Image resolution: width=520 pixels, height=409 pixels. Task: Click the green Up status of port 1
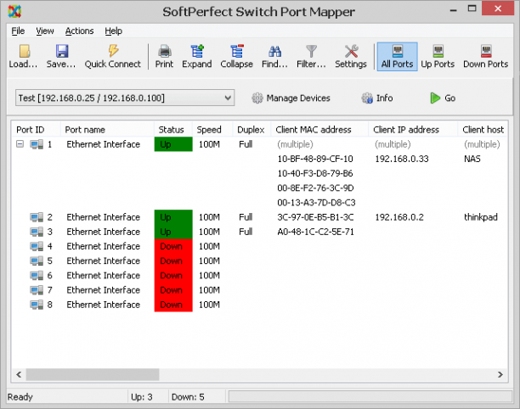[x=173, y=144]
